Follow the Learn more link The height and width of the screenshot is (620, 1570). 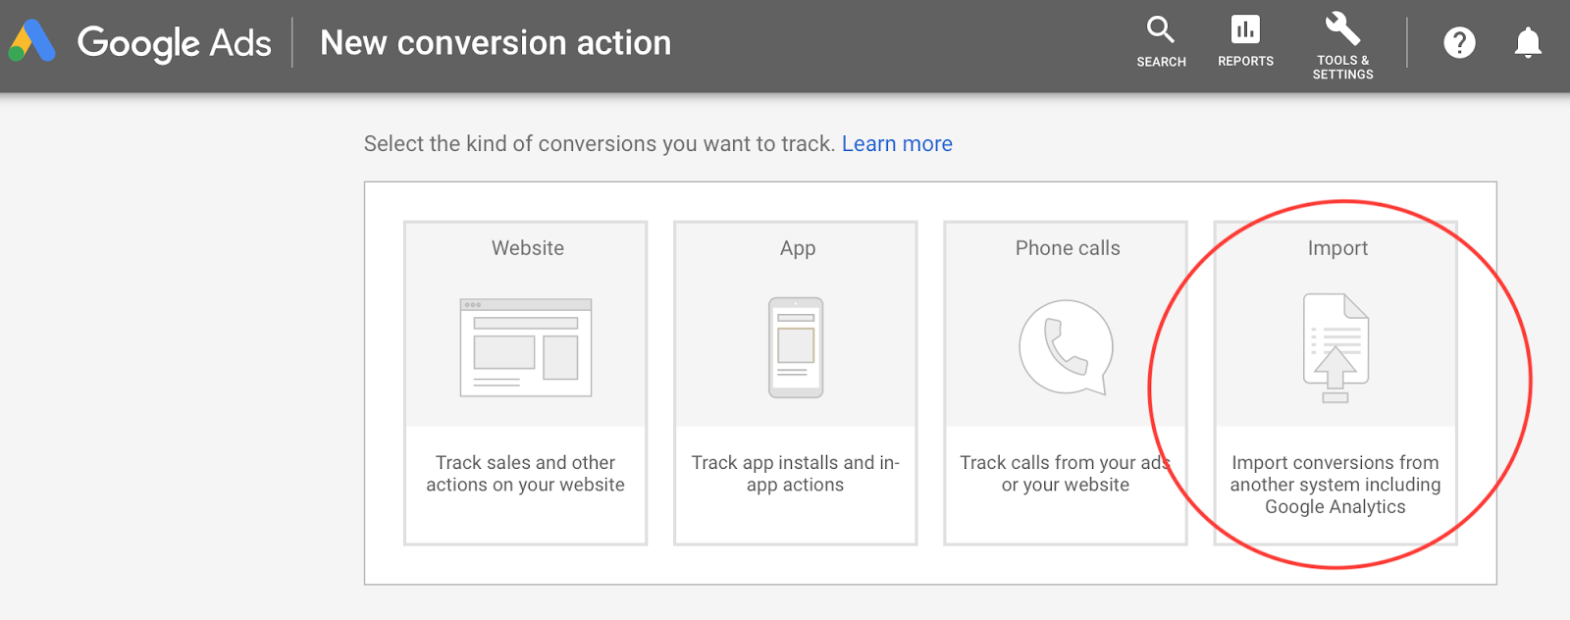click(897, 144)
